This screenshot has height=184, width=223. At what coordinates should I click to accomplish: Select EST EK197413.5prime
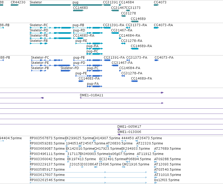click(81, 159)
